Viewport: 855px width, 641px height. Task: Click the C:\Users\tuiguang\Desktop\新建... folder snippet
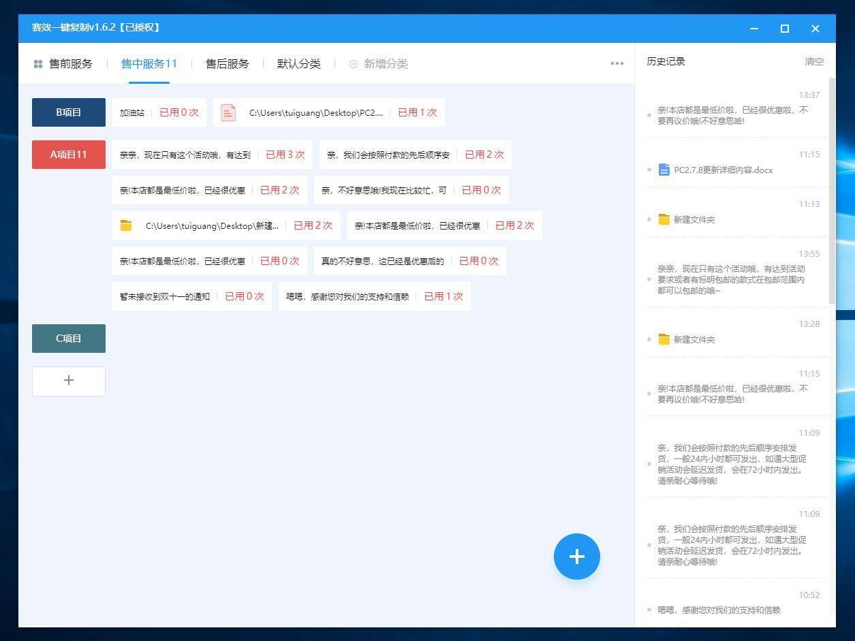click(226, 225)
